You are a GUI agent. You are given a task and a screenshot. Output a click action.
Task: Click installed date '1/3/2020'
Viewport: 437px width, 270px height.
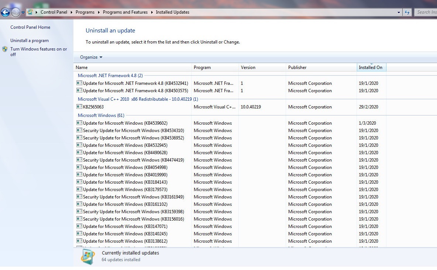pyautogui.click(x=367, y=123)
